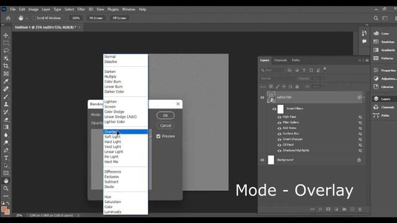Hide the Add Noise smart filter
The width and height of the screenshot is (397, 223).
point(279,128)
